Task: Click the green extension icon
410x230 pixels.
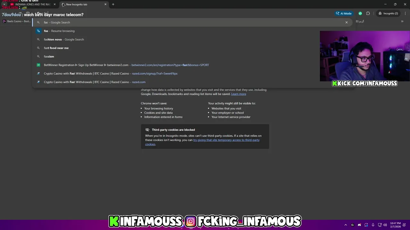Action: tap(360, 13)
